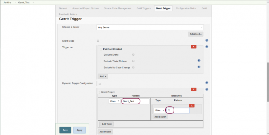Remove the Patchset Created trigger
269x135 pixels.
coord(194,47)
